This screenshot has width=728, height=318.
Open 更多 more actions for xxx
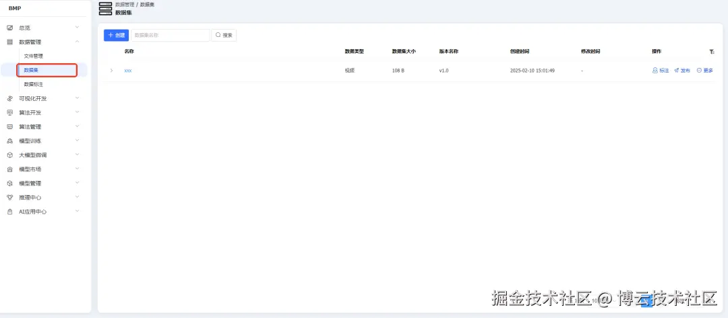pos(705,71)
